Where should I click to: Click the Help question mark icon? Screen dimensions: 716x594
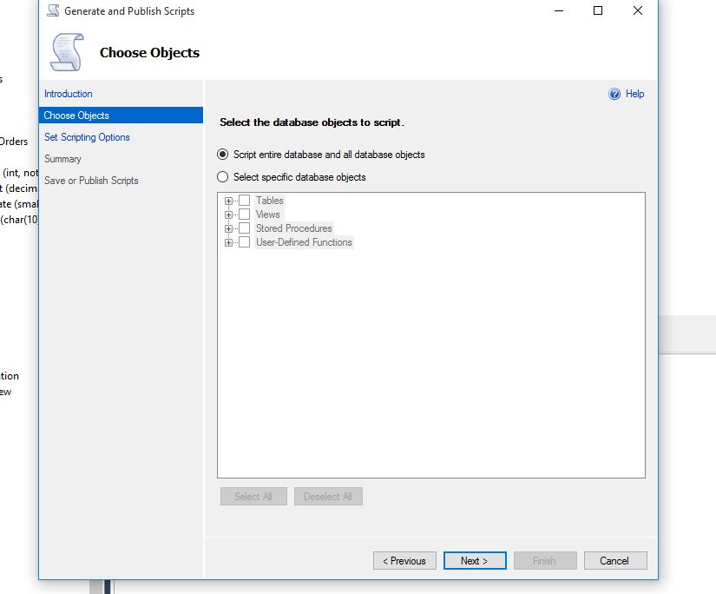(614, 94)
